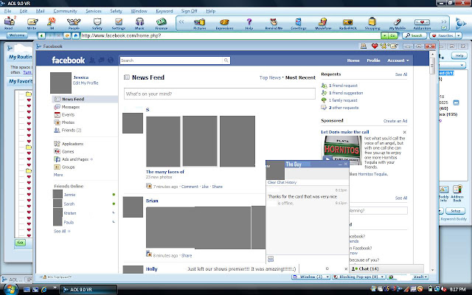Click the browser Back arrow button
The height and width of the screenshot is (295, 472).
pyautogui.click(x=41, y=36)
